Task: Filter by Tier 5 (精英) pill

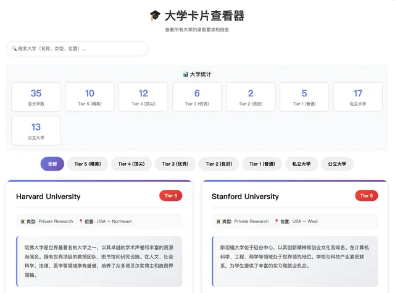Action: [x=88, y=164]
